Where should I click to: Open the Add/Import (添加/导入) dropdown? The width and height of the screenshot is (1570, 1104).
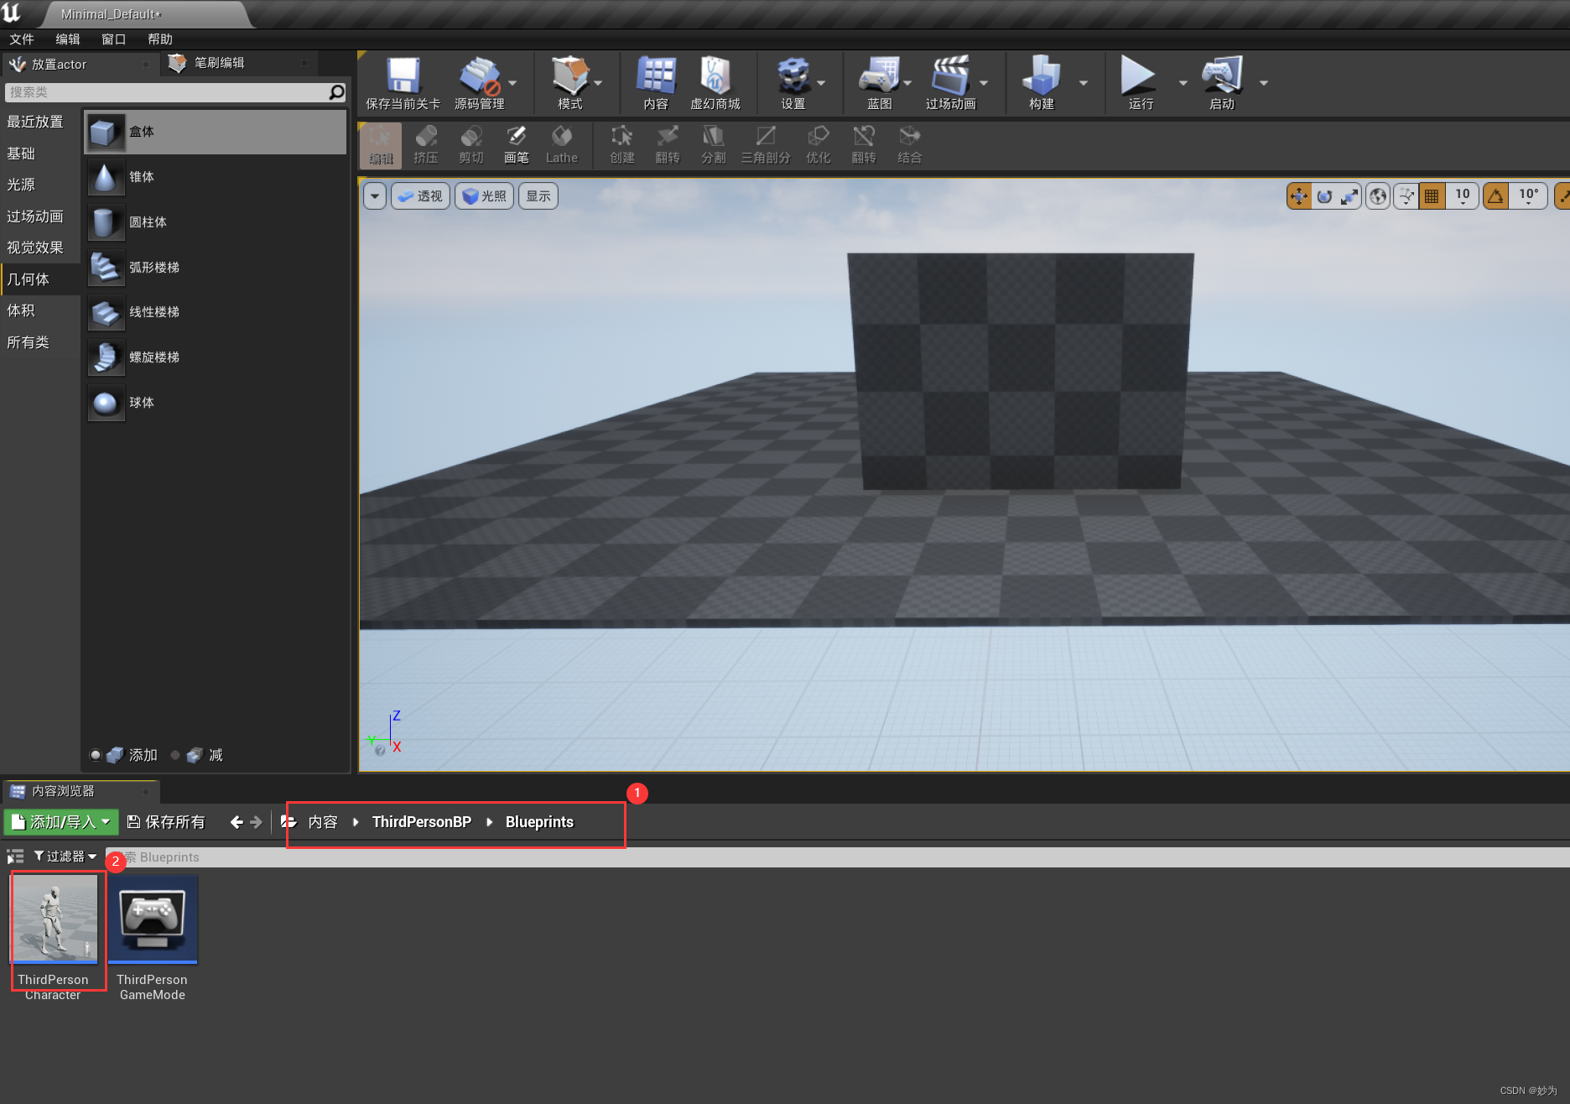pos(61,822)
